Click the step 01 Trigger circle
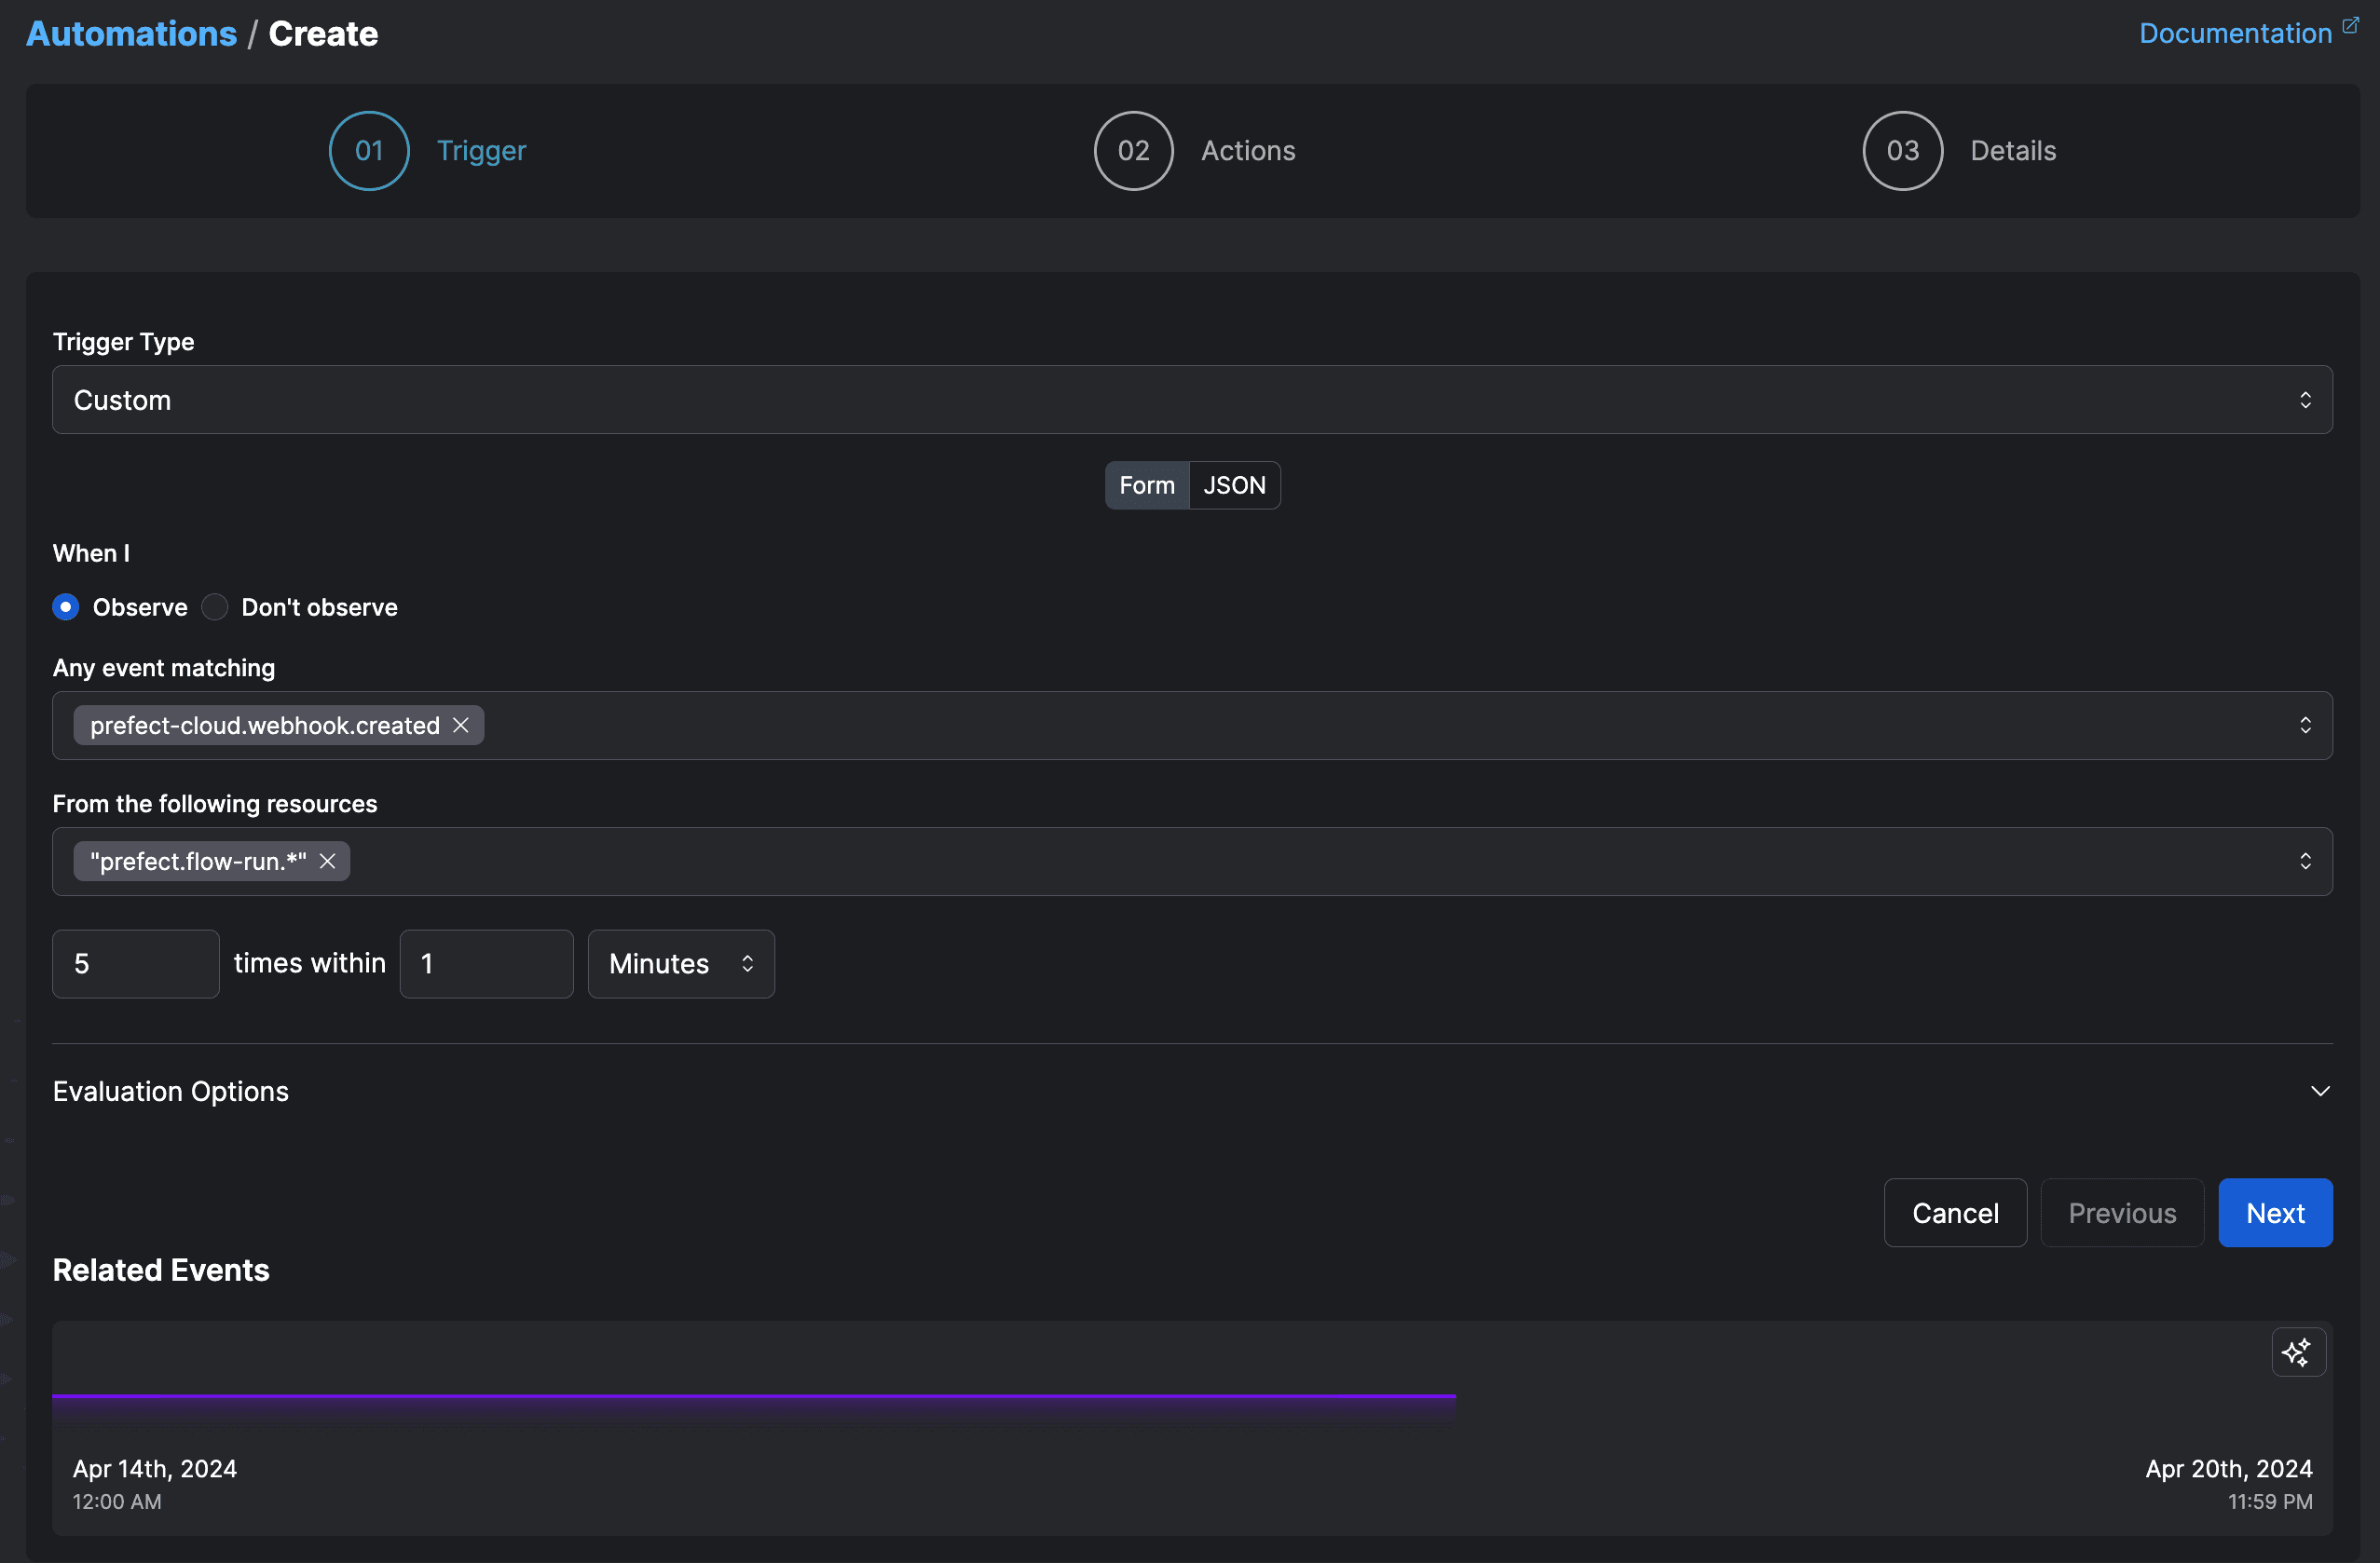The height and width of the screenshot is (1563, 2380). point(369,151)
